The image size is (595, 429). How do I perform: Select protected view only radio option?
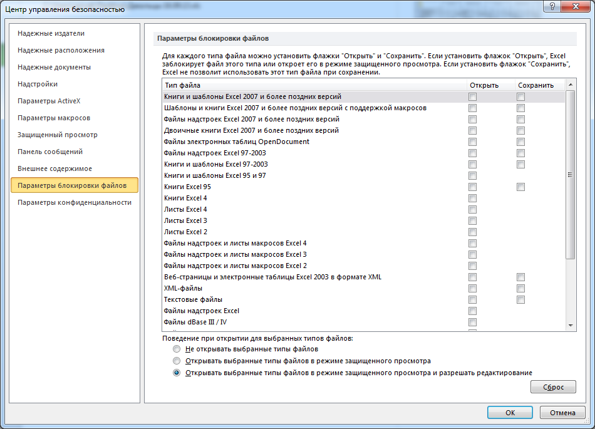(x=177, y=361)
